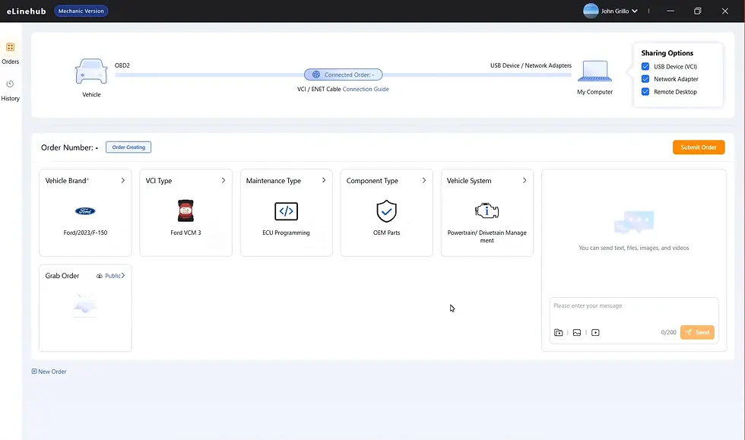The image size is (745, 440).
Task: Click the Ford VCM 3 label
Action: tap(185, 233)
